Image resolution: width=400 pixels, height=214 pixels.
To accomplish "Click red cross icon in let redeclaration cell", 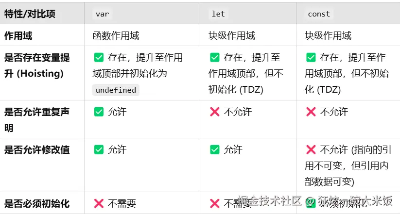I will [x=214, y=112].
